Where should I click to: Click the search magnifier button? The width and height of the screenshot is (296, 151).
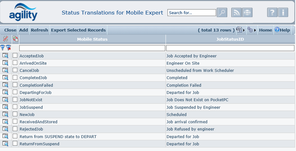pyautogui.click(x=222, y=13)
